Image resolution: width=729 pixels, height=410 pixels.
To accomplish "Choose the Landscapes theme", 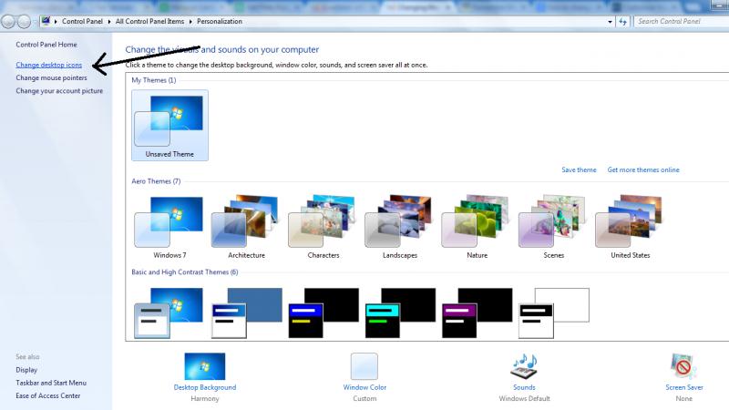I will [x=400, y=221].
